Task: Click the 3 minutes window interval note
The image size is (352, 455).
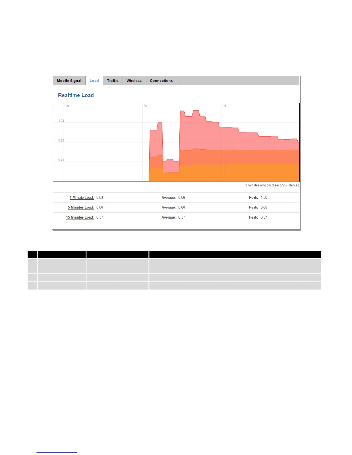Action: pyautogui.click(x=272, y=185)
